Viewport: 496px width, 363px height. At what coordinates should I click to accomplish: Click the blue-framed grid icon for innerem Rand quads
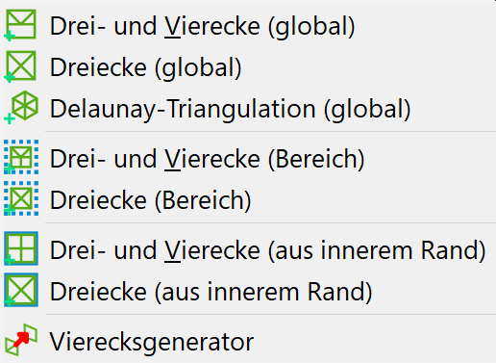21,248
